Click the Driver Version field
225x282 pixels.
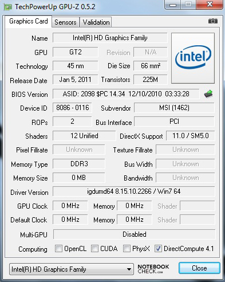pyautogui.click(x=133, y=191)
